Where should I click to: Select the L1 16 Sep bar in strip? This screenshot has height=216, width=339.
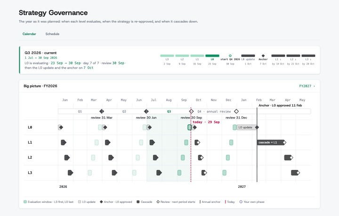pos(197,56)
